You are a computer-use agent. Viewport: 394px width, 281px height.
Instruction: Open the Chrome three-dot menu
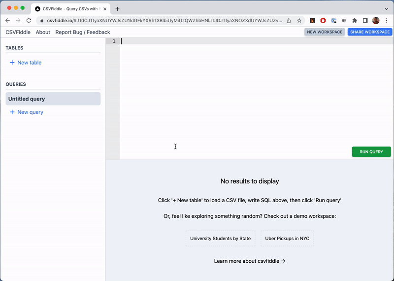pos(387,21)
